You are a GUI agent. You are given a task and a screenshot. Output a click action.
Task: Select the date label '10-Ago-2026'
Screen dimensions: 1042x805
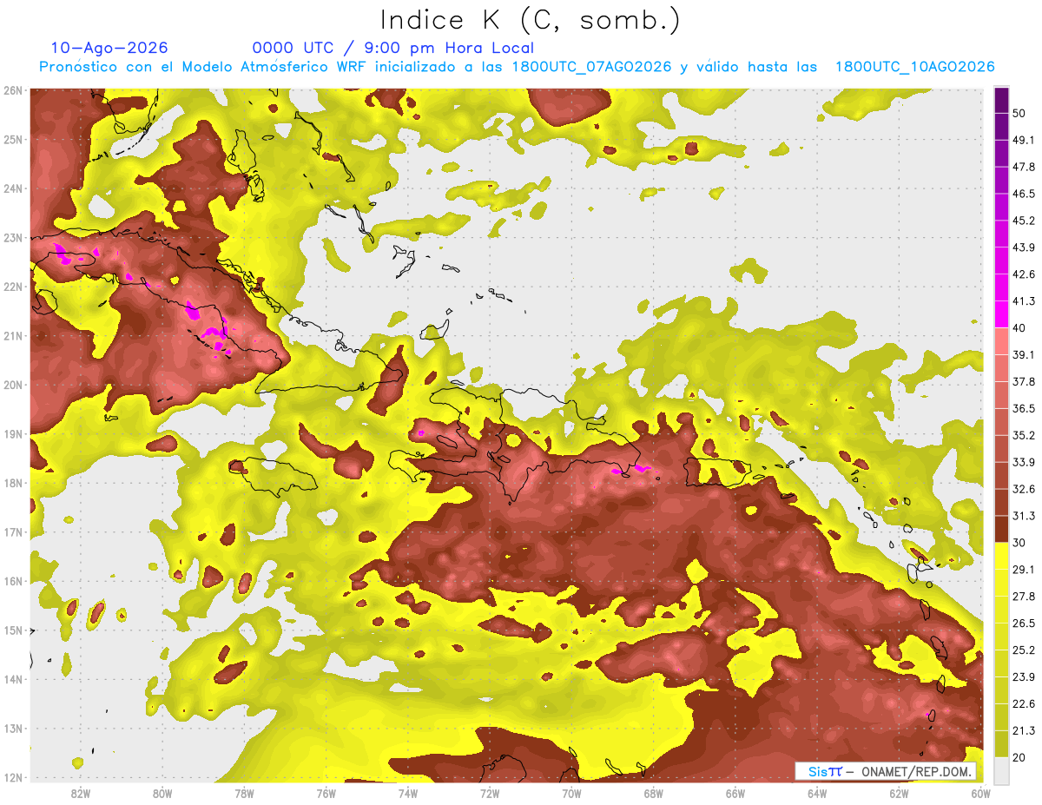109,48
